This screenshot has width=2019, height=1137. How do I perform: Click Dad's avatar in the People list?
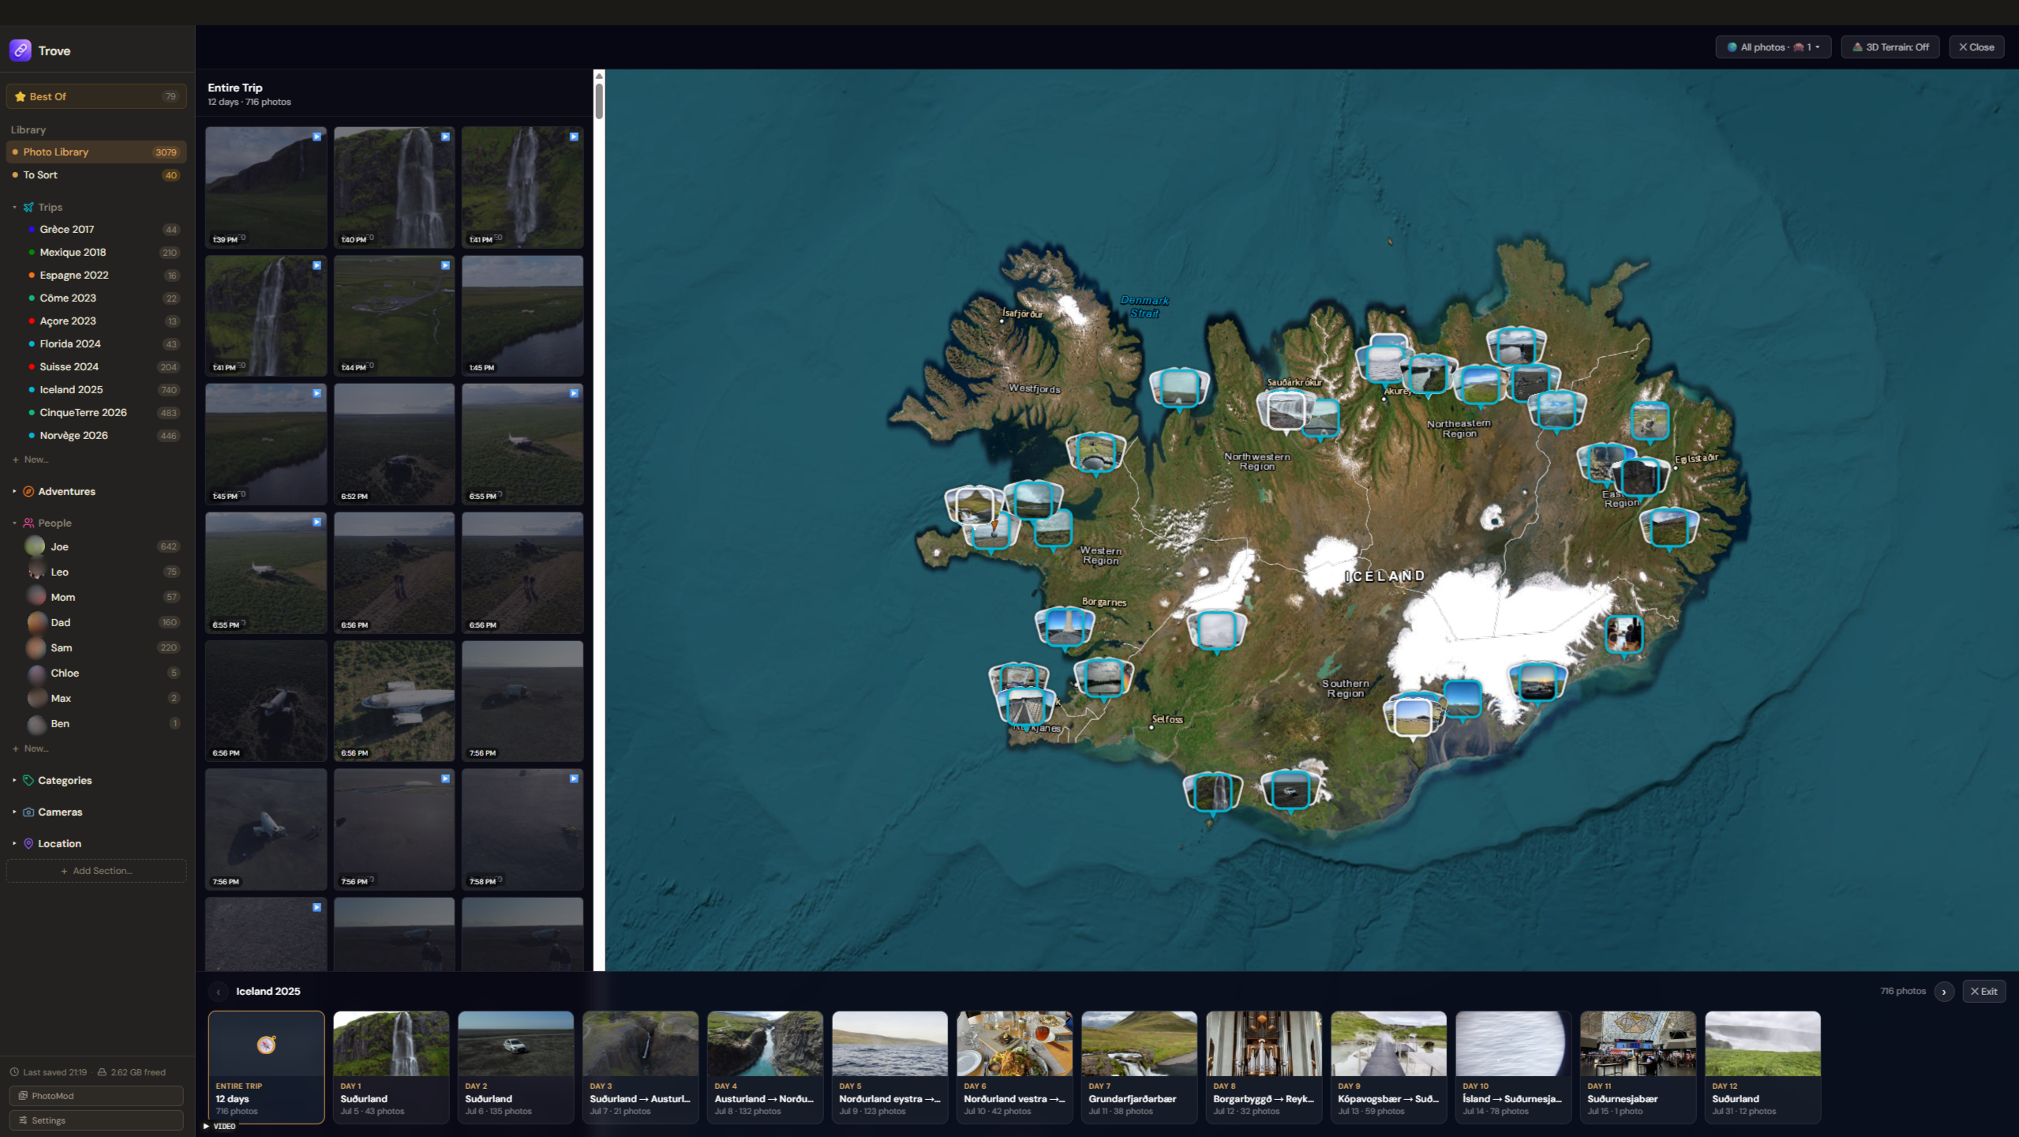[x=36, y=622]
